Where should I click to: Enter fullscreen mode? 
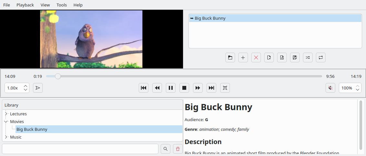[225, 88]
